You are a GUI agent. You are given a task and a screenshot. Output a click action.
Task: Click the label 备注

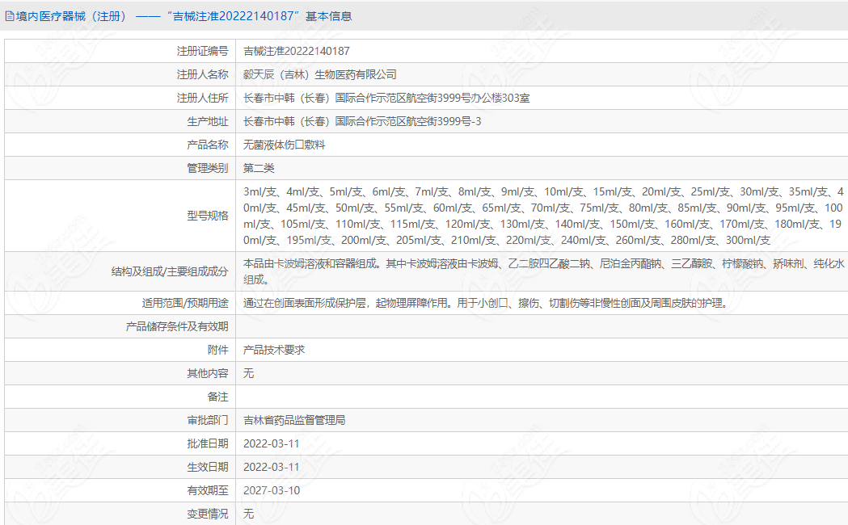coord(218,397)
